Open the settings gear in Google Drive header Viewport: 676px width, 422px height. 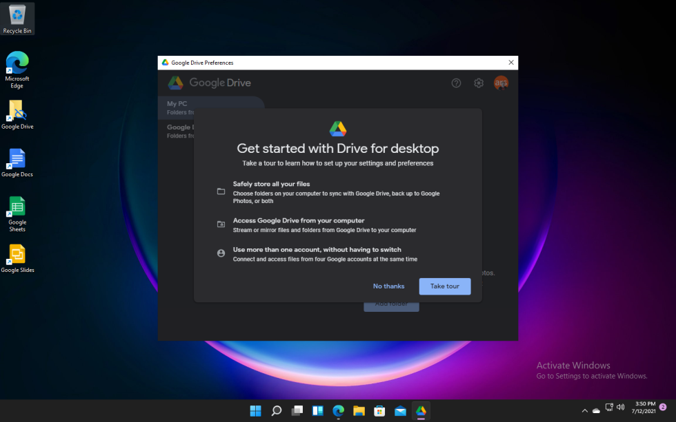click(x=479, y=83)
